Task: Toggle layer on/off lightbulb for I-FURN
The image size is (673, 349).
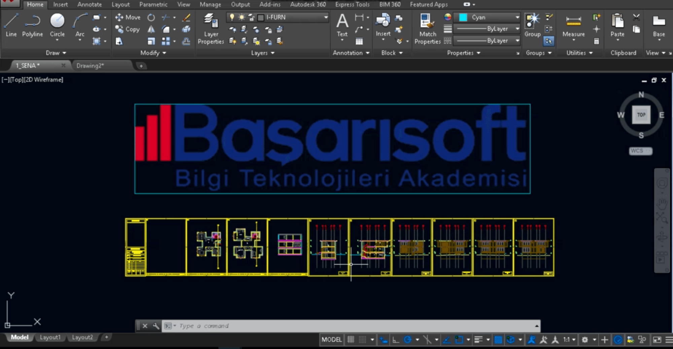Action: (232, 17)
